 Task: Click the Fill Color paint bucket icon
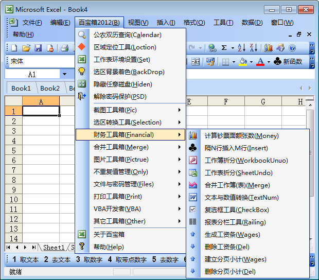pos(243,62)
